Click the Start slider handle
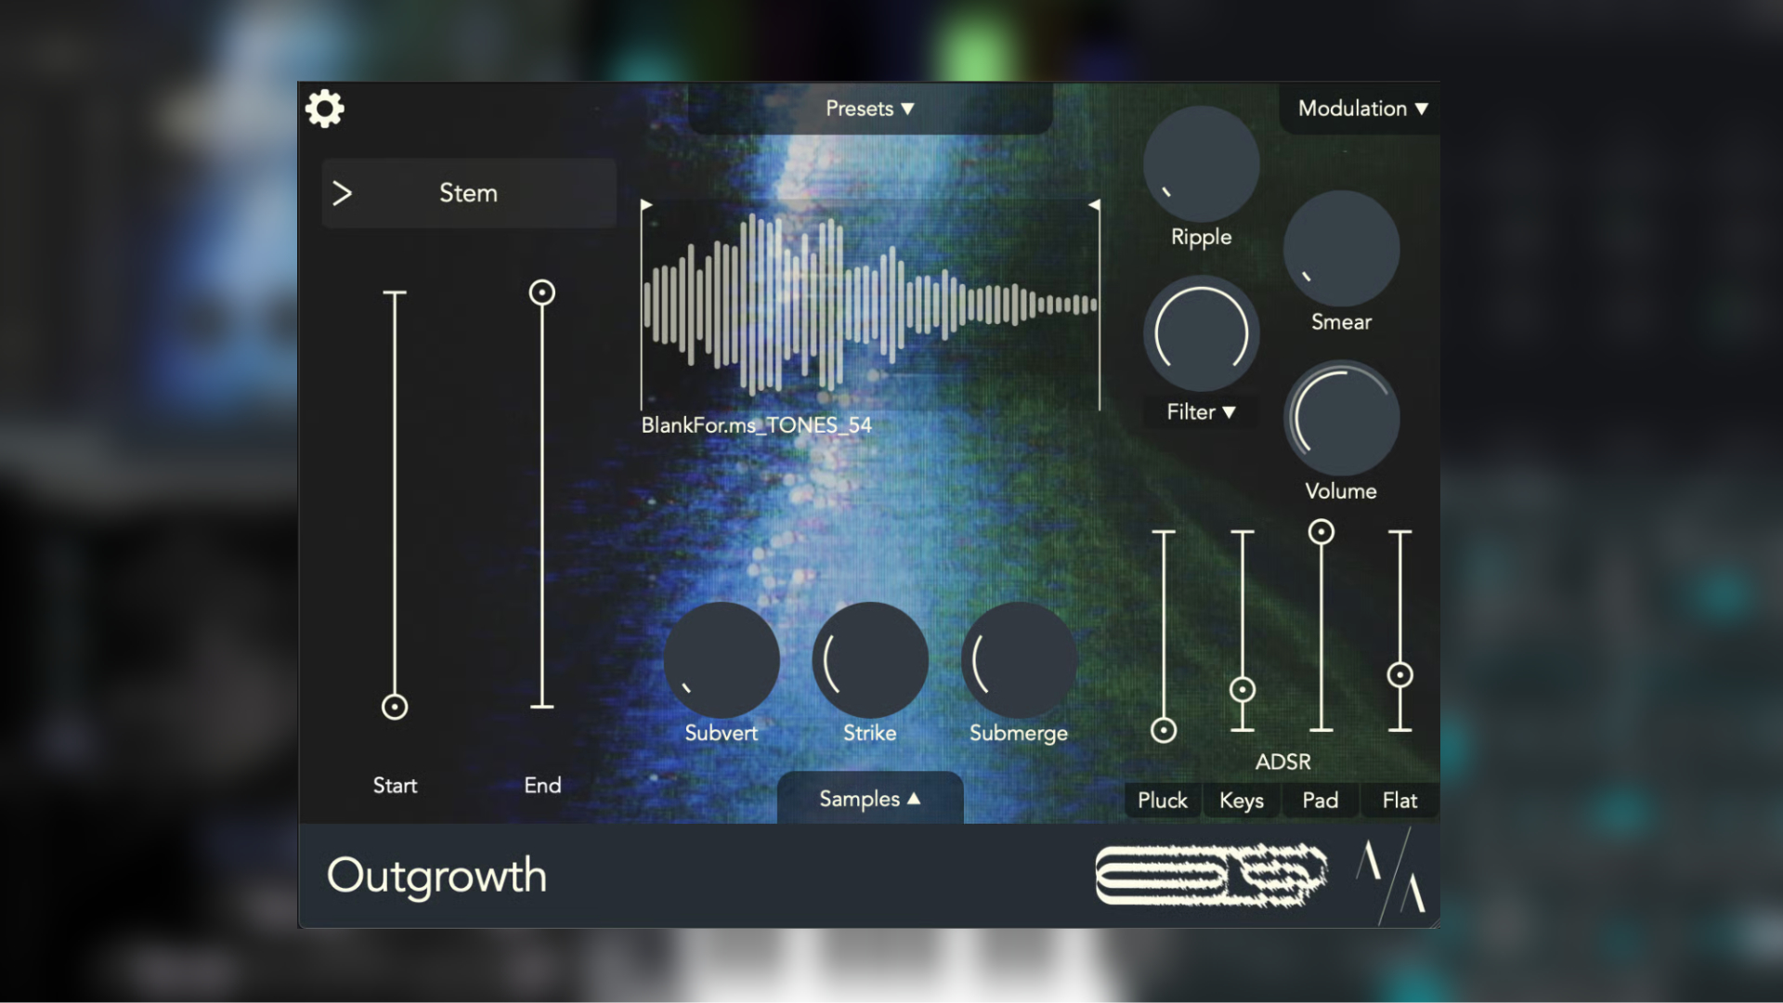The image size is (1783, 1003). [395, 707]
